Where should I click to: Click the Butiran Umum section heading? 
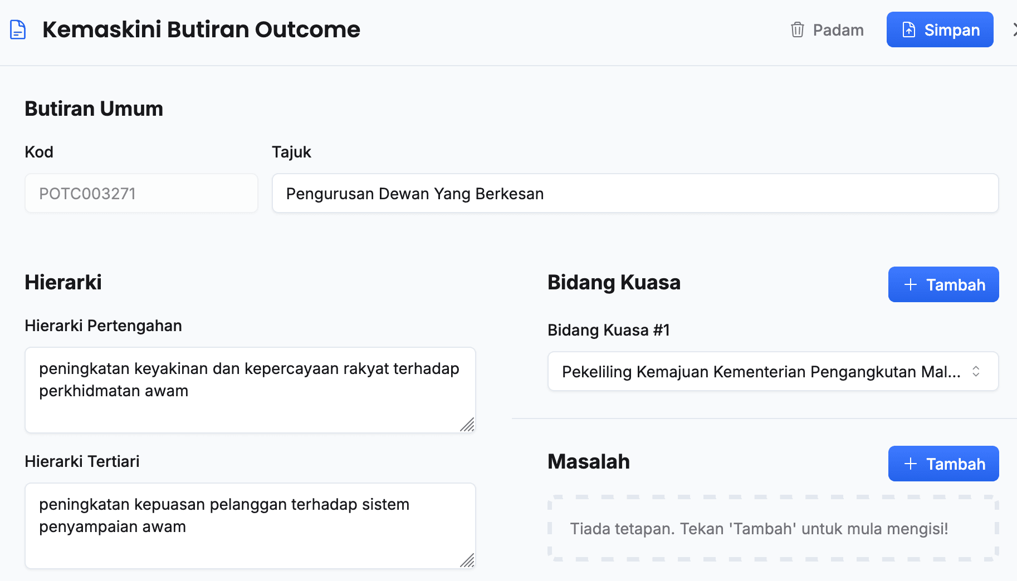coord(94,109)
